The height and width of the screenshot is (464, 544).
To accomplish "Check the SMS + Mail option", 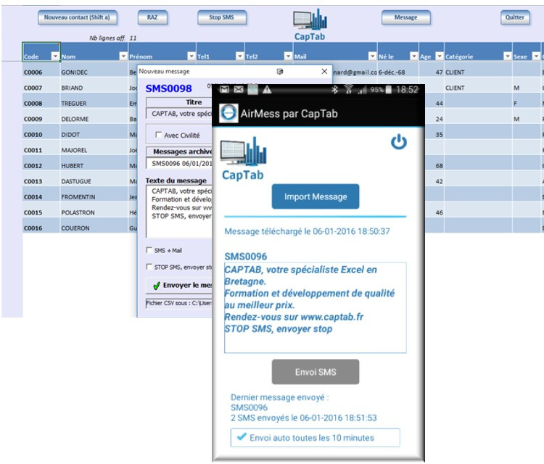I will pos(149,250).
